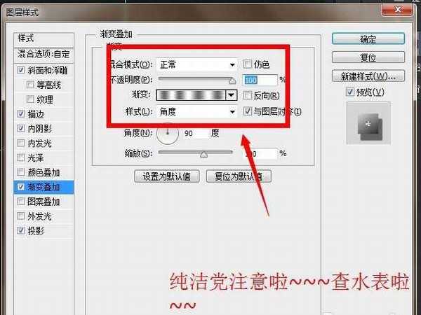Image resolution: width=421 pixels, height=315 pixels.
Task: Toggle the 预览 preview checkbox
Action: 349,92
